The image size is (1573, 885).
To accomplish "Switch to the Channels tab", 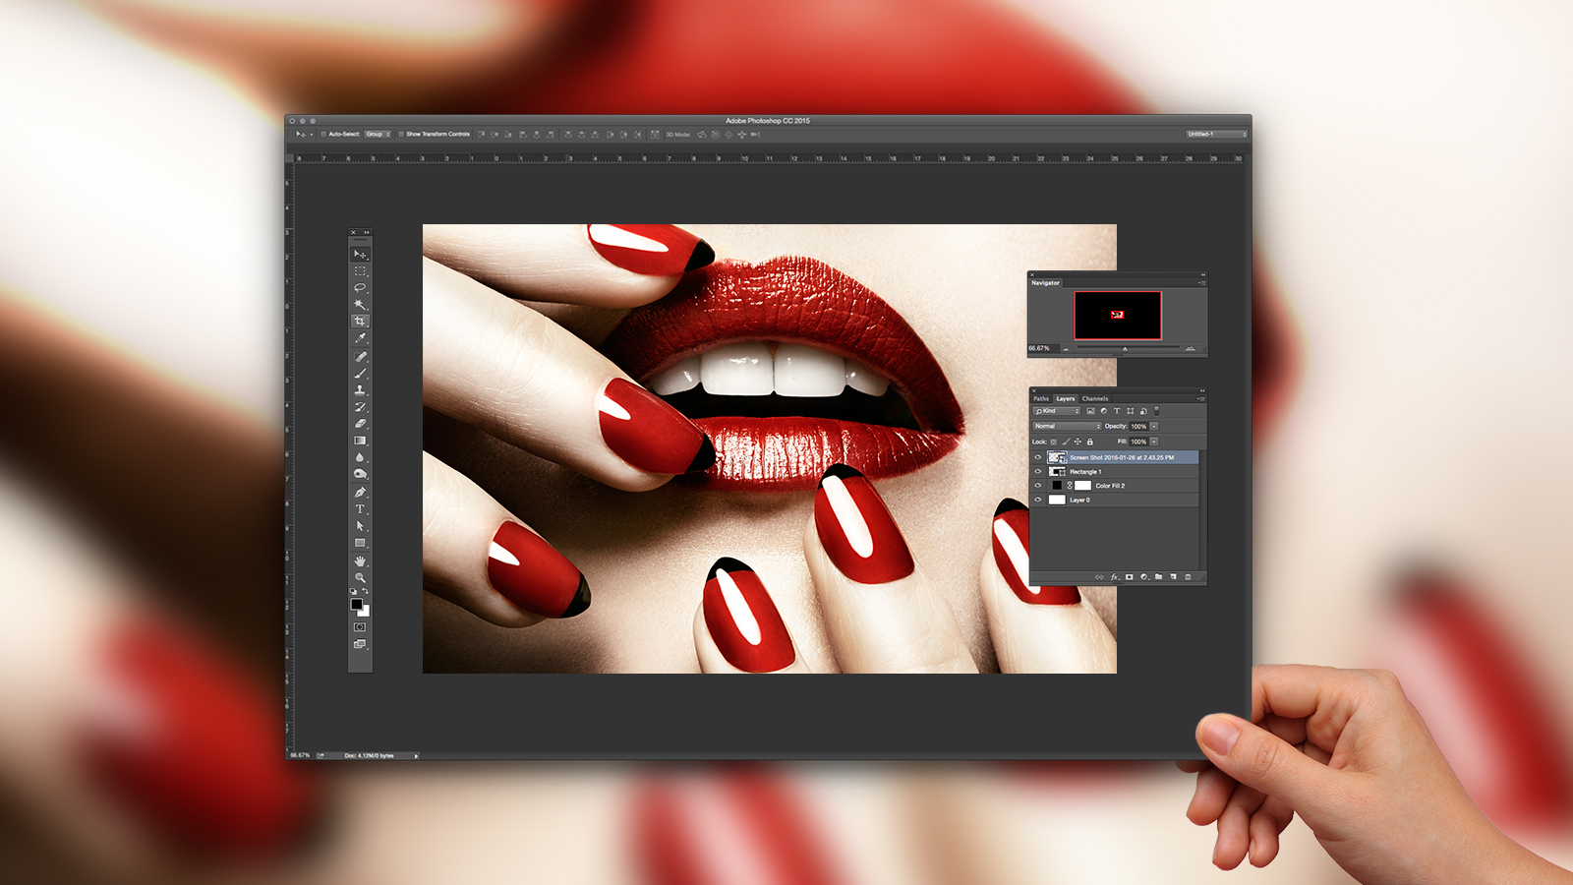I will click(1094, 398).
